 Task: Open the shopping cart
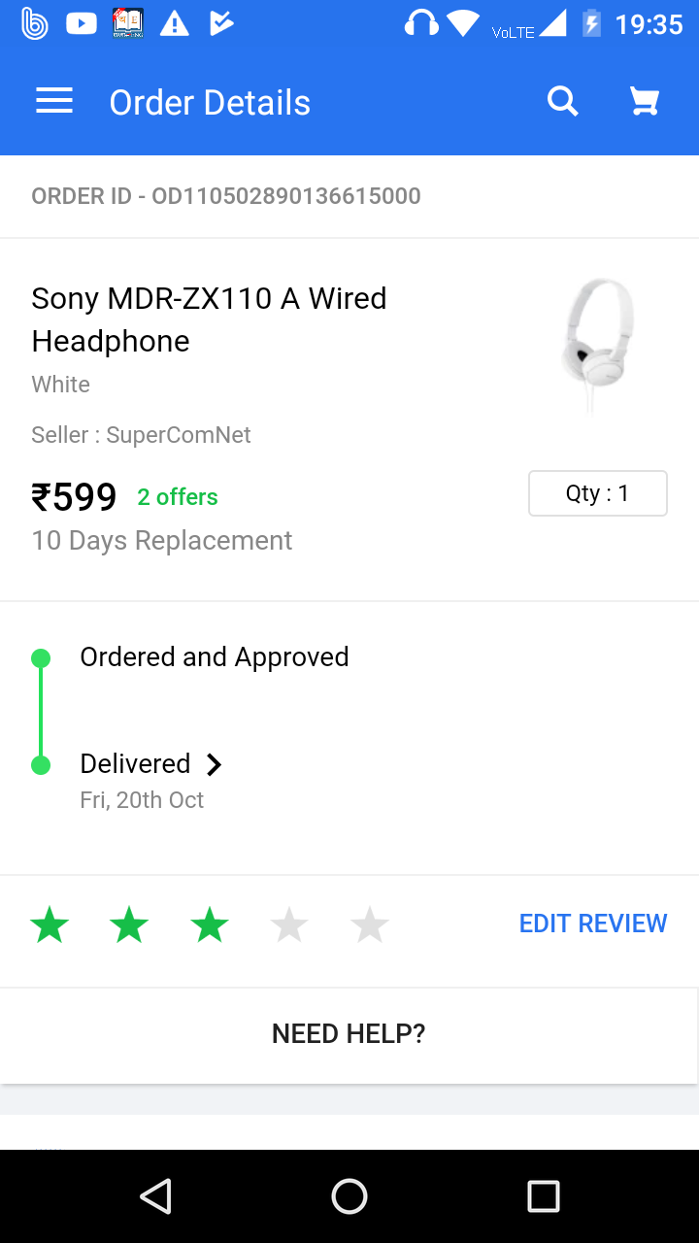pos(645,101)
